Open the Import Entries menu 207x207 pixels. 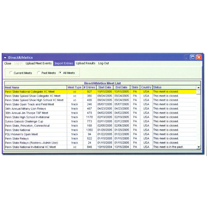coord(64,63)
